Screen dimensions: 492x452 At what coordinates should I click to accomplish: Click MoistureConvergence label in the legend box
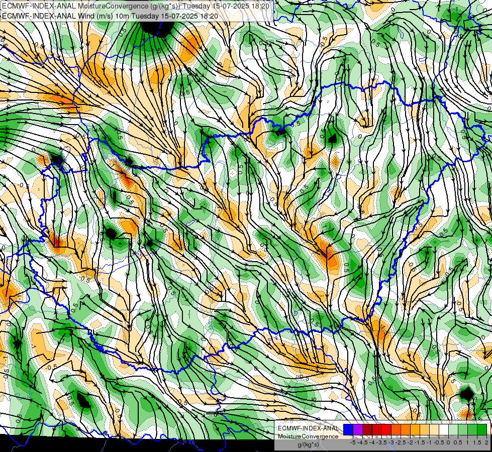click(x=308, y=436)
